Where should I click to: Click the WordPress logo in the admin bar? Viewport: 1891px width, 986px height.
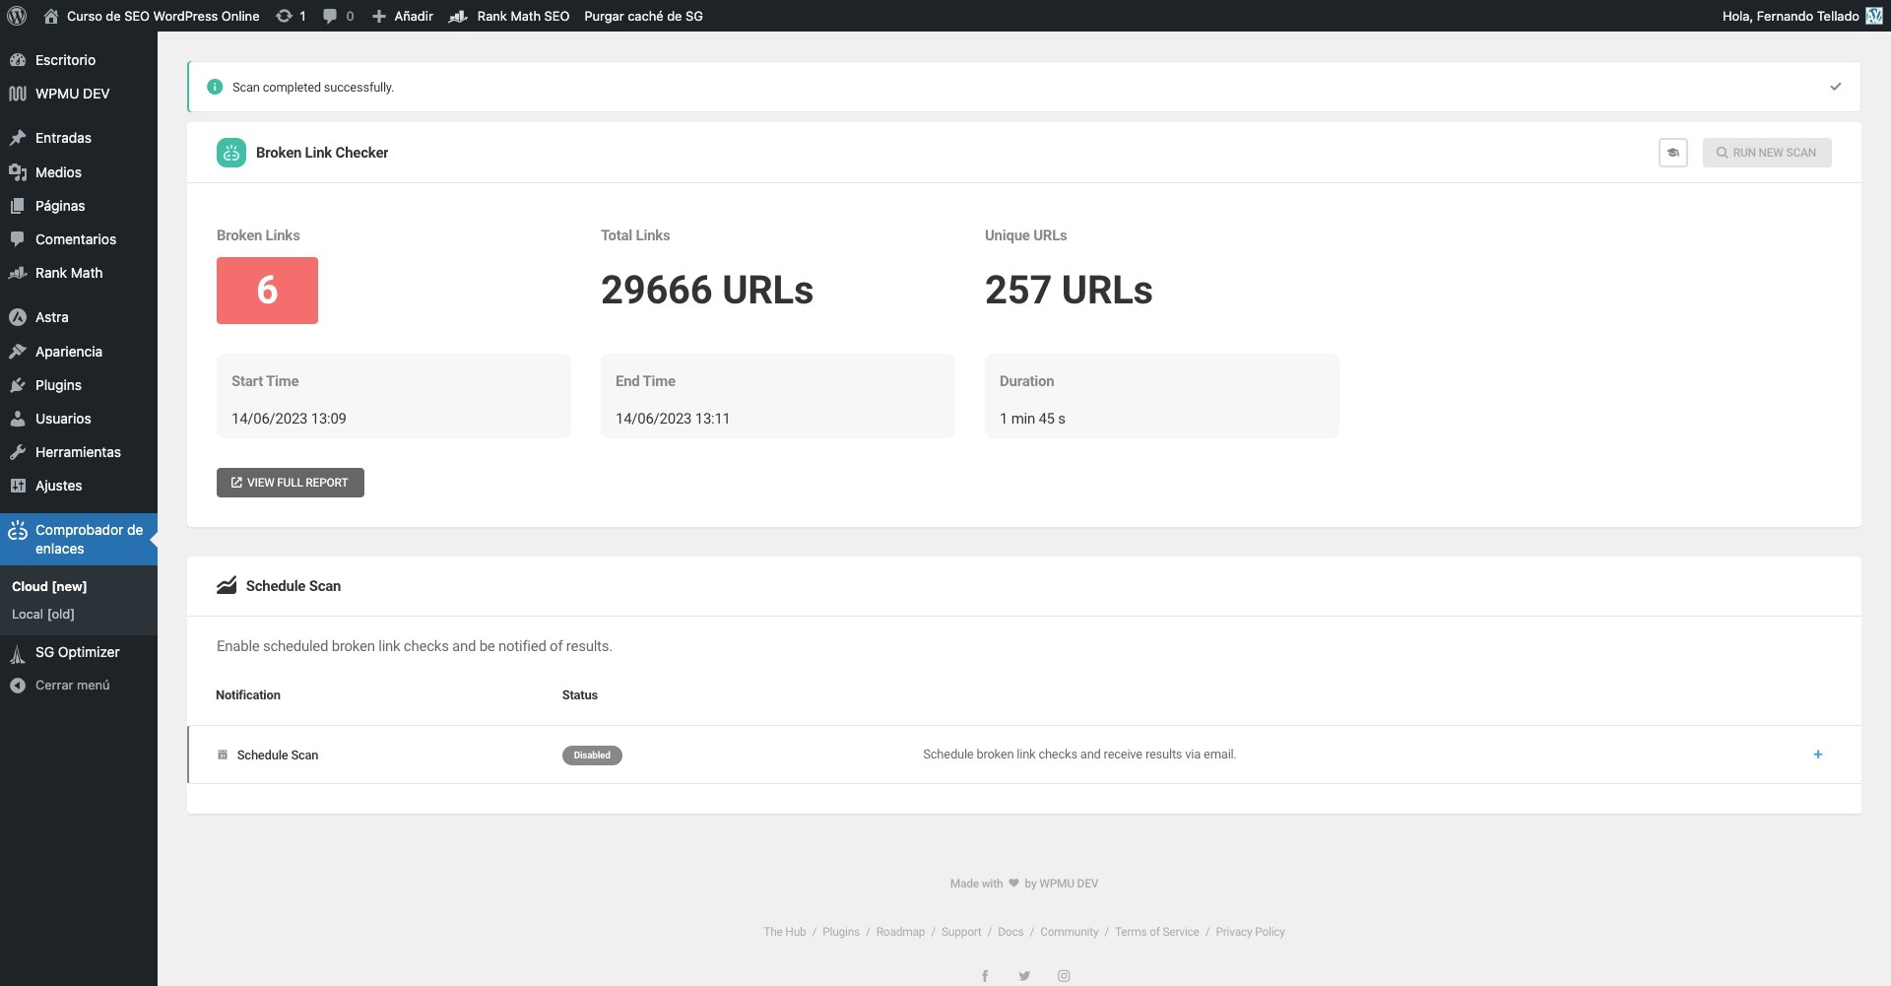pyautogui.click(x=17, y=16)
